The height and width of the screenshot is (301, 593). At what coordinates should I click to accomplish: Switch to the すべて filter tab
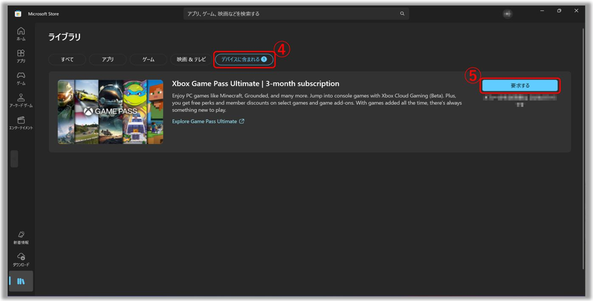pos(67,59)
